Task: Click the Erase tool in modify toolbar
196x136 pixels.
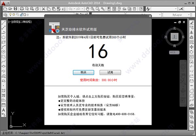Action: pos(192,23)
